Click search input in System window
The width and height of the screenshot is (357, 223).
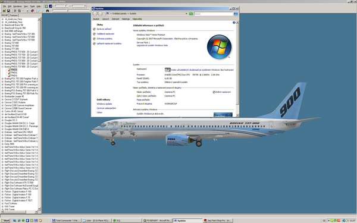[x=214, y=14]
